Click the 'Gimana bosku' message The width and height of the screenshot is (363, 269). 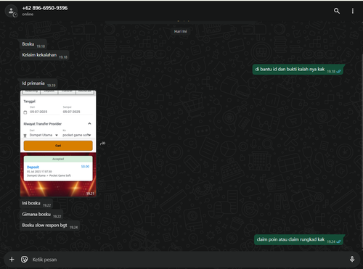pyautogui.click(x=41, y=215)
